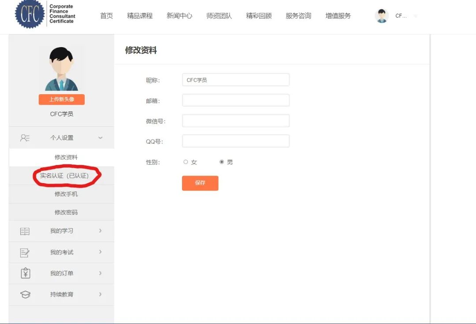This screenshot has width=476, height=324.
Task: Expand the 我的考试 arrow
Action: [100, 252]
